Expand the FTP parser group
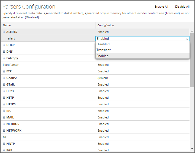Viewport: 195px width, 153px height. click(4, 71)
